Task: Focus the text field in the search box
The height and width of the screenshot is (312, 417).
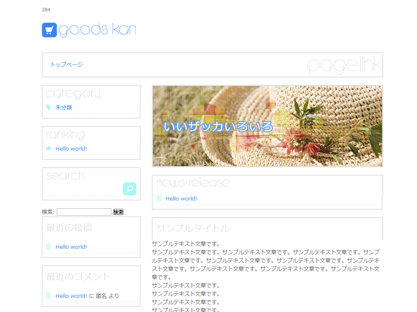Action: point(82,190)
